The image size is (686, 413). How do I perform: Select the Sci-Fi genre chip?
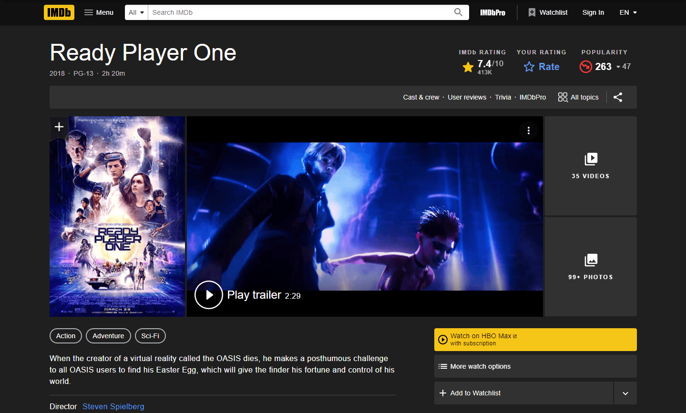(150, 336)
